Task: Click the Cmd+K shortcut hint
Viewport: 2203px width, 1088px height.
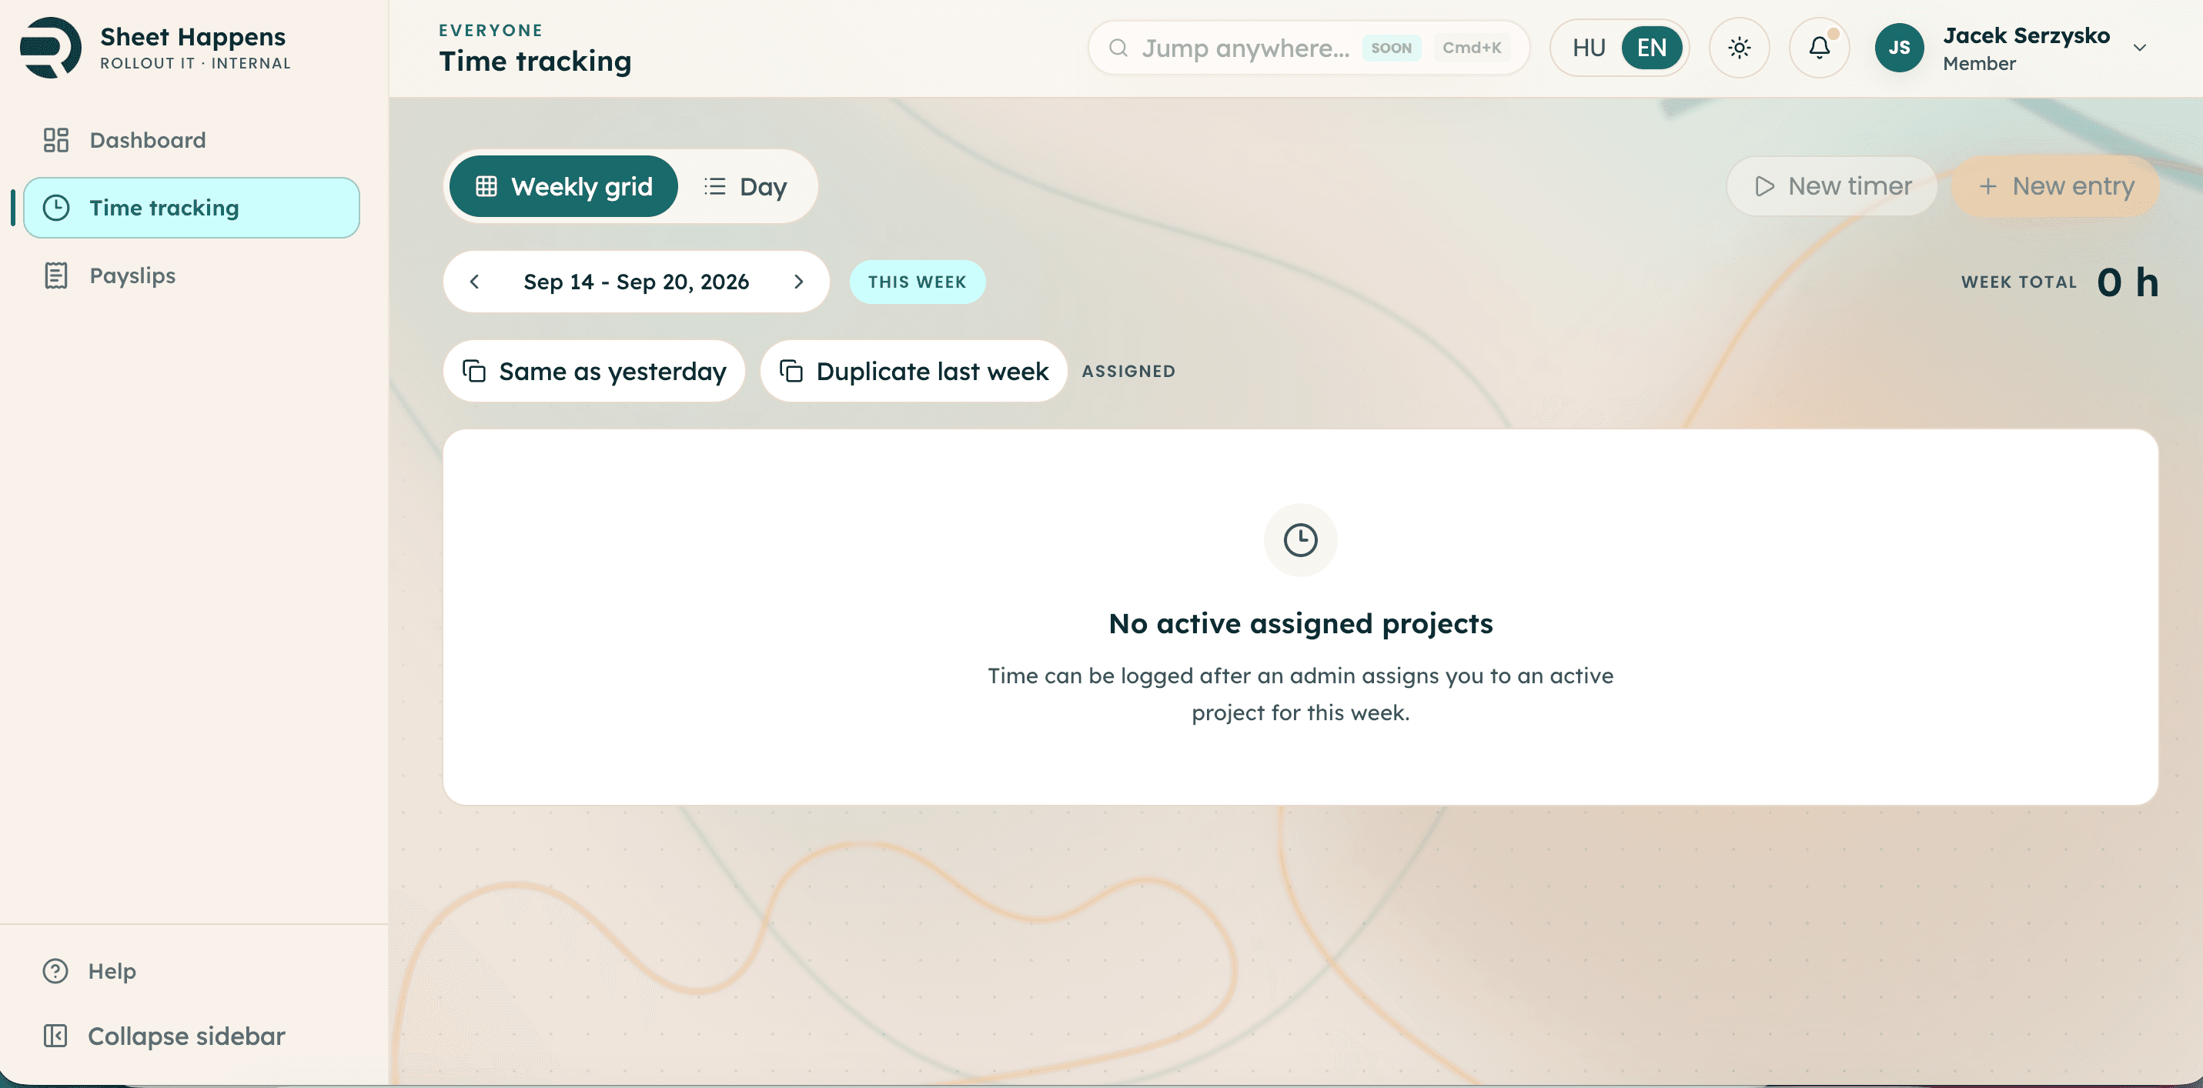Action: tap(1471, 48)
